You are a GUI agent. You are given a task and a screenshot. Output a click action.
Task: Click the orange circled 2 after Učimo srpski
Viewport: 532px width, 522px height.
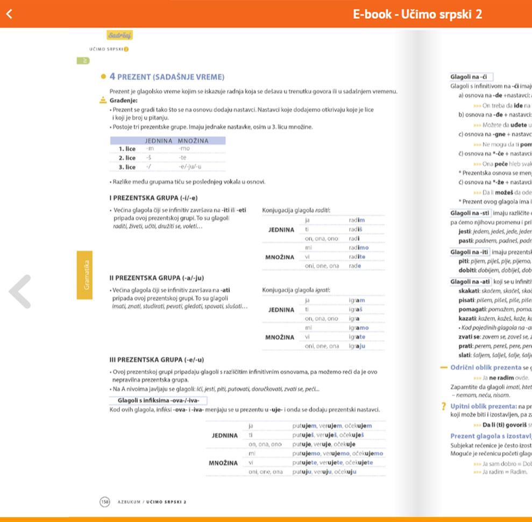126,50
